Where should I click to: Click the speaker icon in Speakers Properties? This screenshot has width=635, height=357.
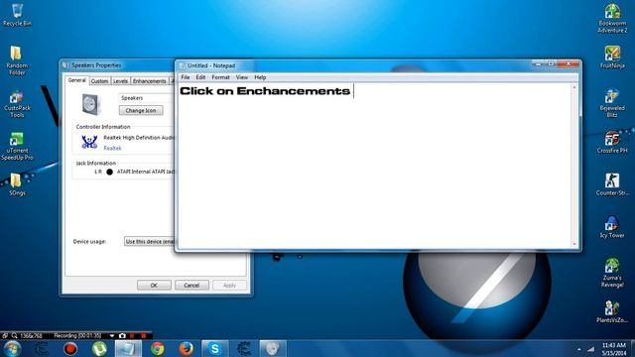pos(90,104)
